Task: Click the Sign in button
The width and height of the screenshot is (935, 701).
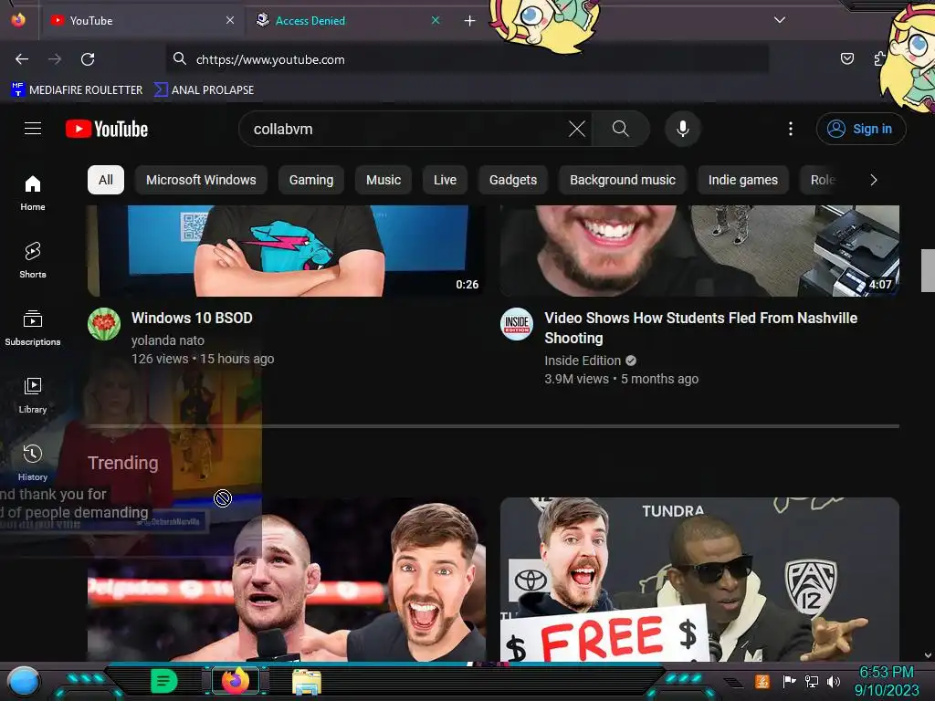Action: click(860, 129)
